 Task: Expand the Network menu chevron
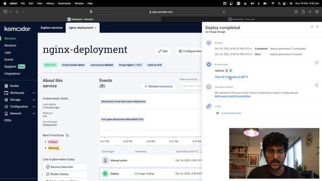pyautogui.click(x=34, y=114)
